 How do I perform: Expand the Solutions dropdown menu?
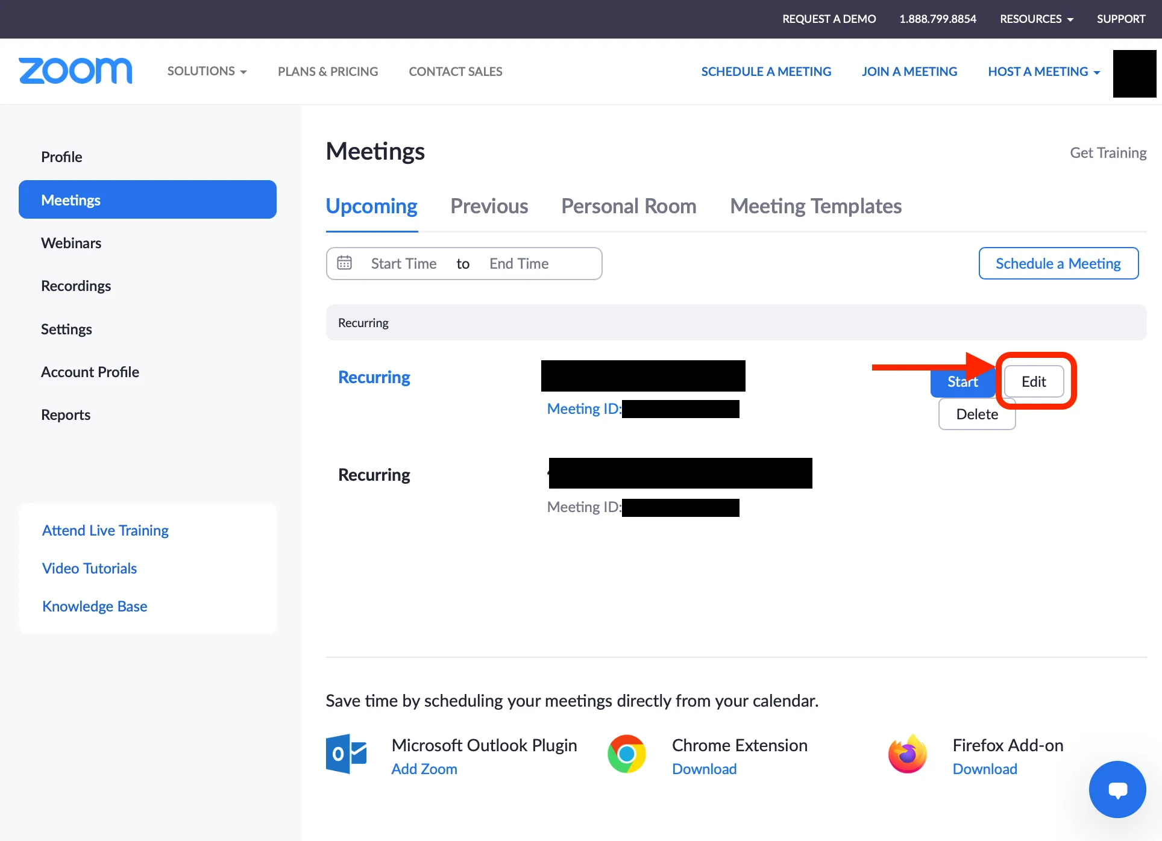[207, 71]
